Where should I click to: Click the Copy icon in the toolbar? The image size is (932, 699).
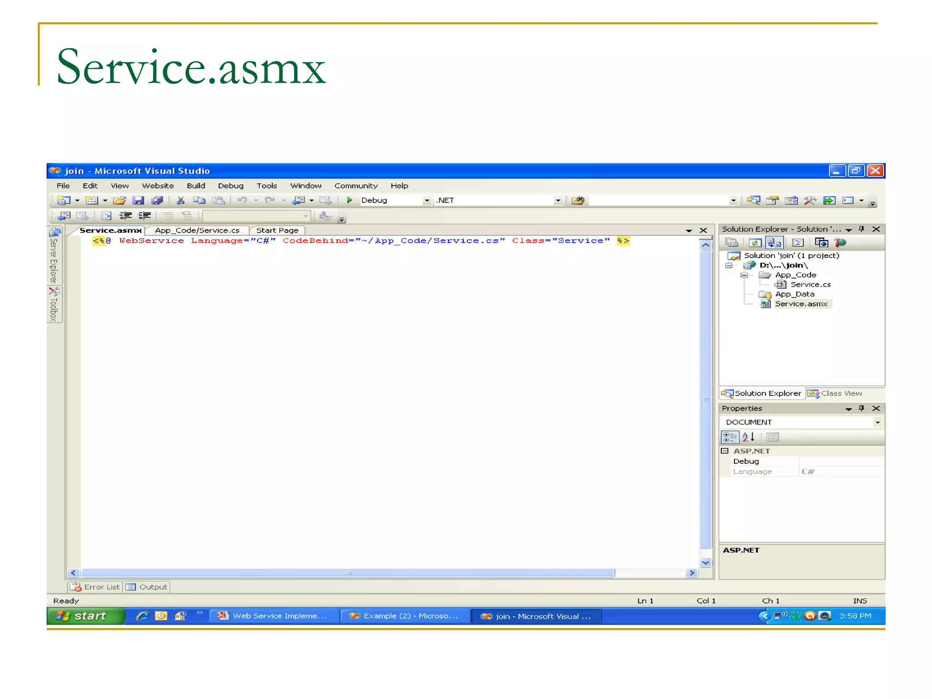click(x=199, y=200)
